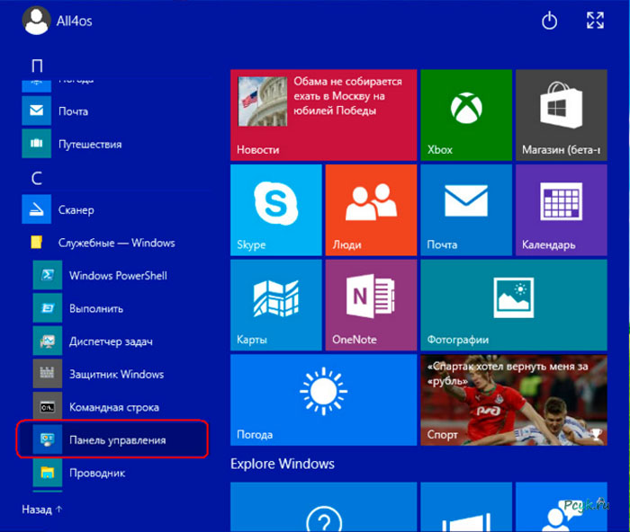Open the help question mark tile
The width and height of the screenshot is (630, 532).
pyautogui.click(x=323, y=507)
